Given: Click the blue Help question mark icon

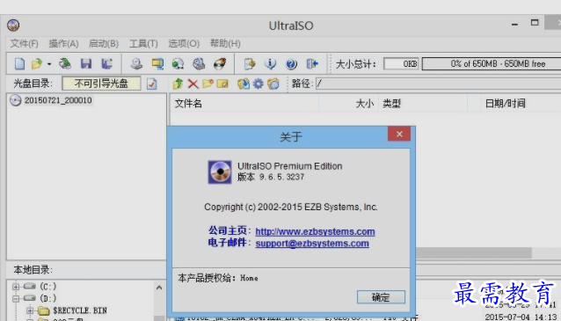Looking at the screenshot, I should pos(291,64).
